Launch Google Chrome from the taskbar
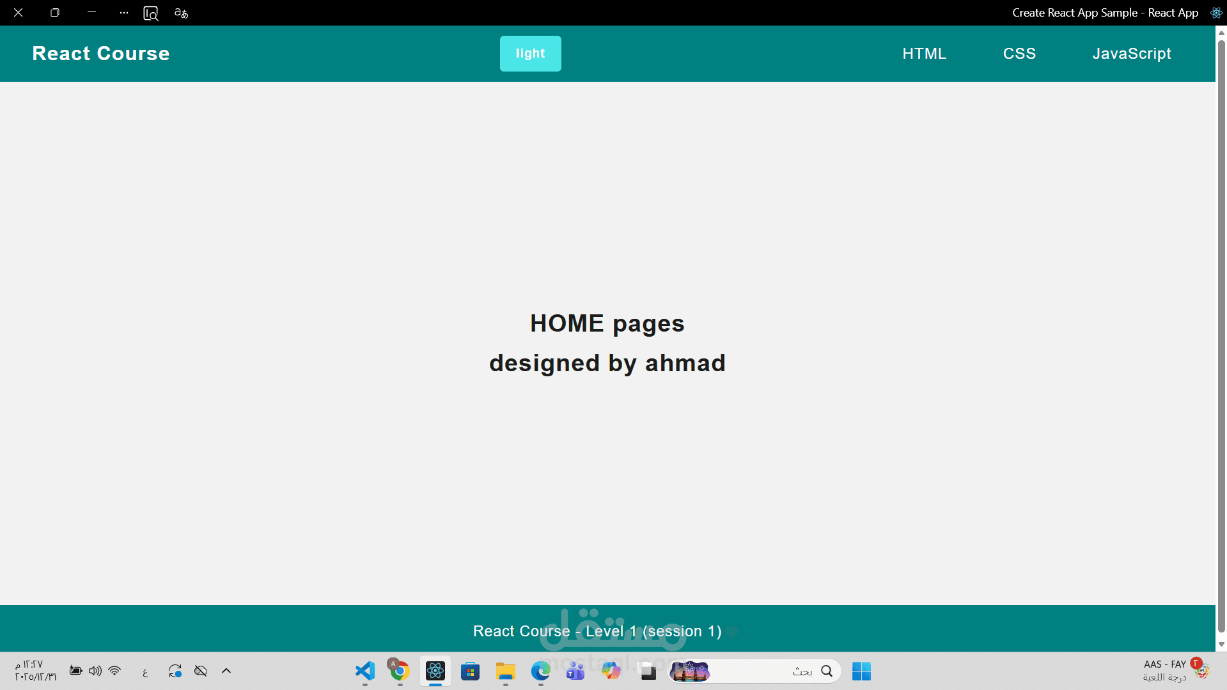1227x690 pixels. point(398,671)
